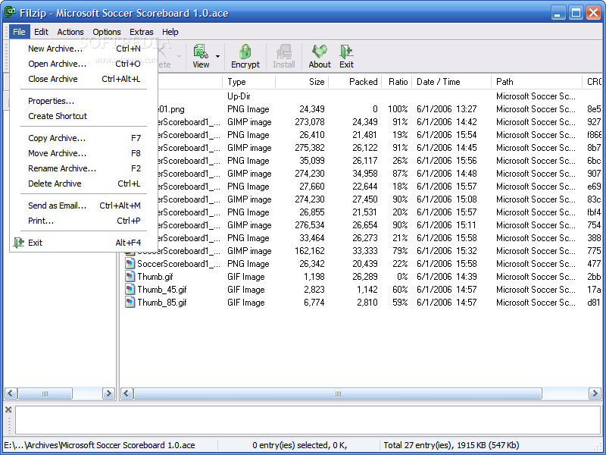The height and width of the screenshot is (455, 606).
Task: Open the Help menu
Action: (170, 32)
